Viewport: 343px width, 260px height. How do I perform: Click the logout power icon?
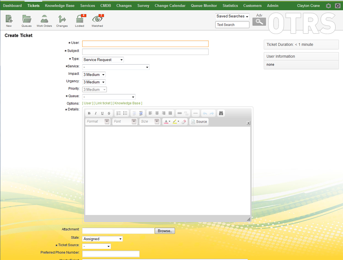click(x=338, y=6)
